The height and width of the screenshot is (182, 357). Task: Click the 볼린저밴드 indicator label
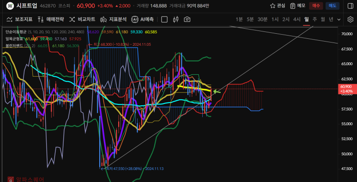(14, 46)
